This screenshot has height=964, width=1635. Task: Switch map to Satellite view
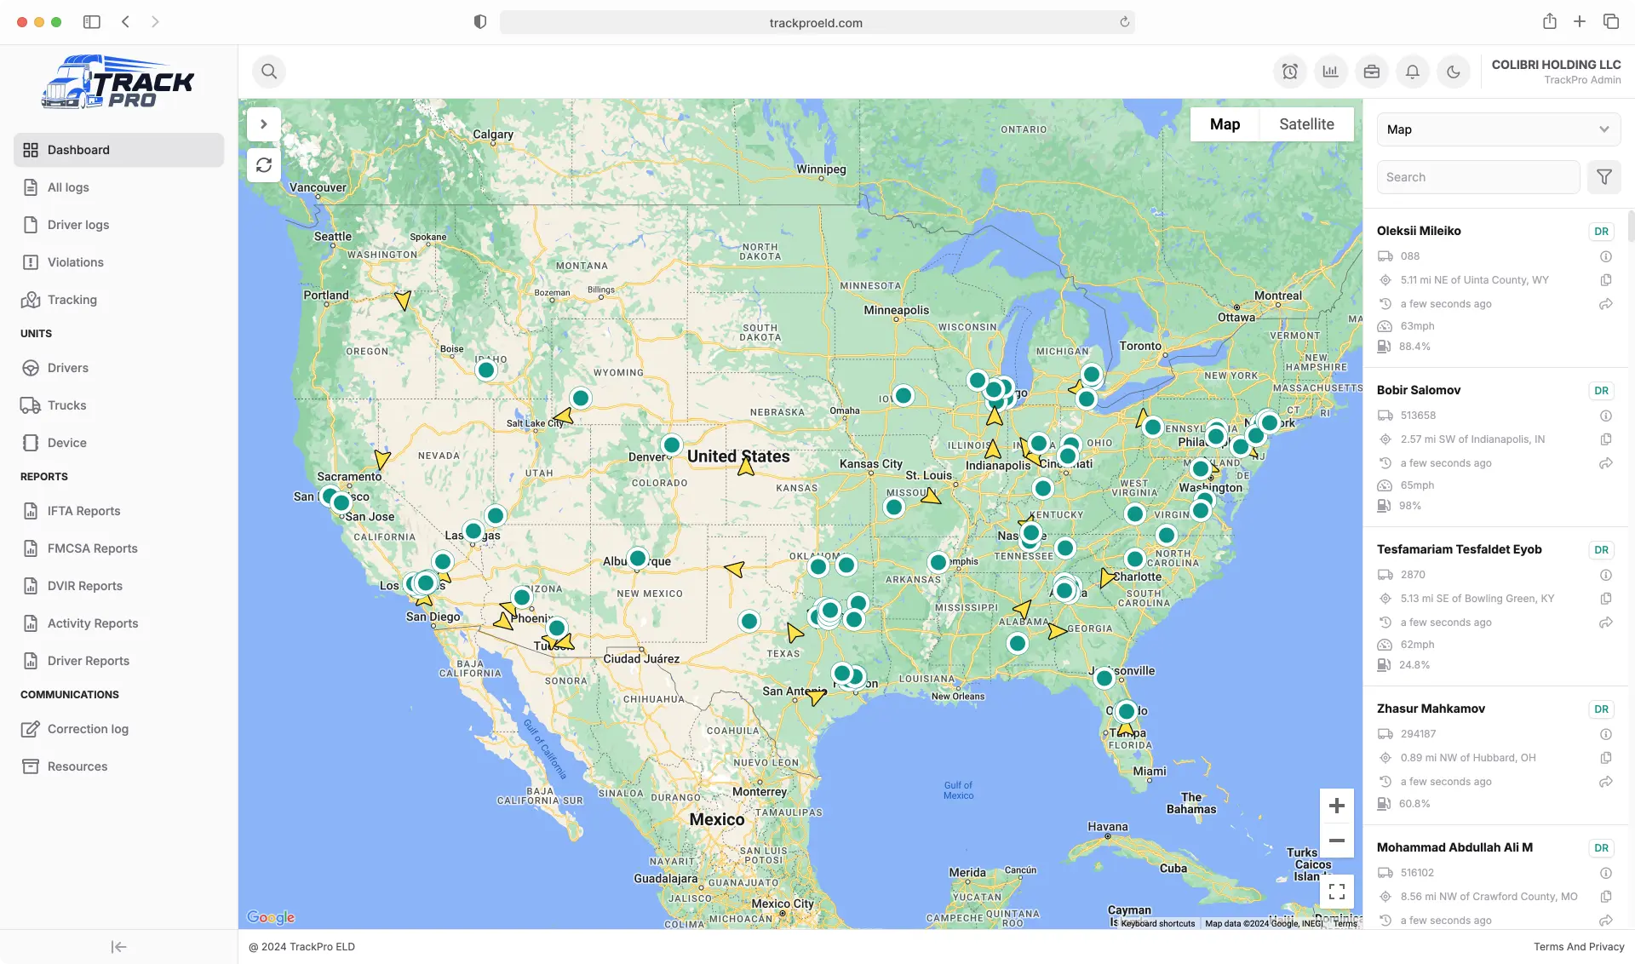click(x=1306, y=124)
